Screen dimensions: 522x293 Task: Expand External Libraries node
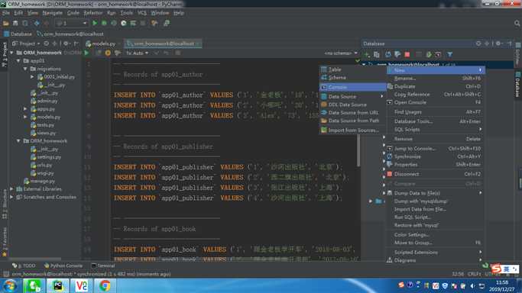click(12, 189)
